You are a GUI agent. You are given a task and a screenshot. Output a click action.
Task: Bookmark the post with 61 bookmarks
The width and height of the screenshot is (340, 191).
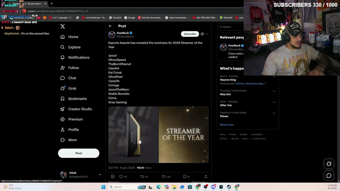[186, 176]
